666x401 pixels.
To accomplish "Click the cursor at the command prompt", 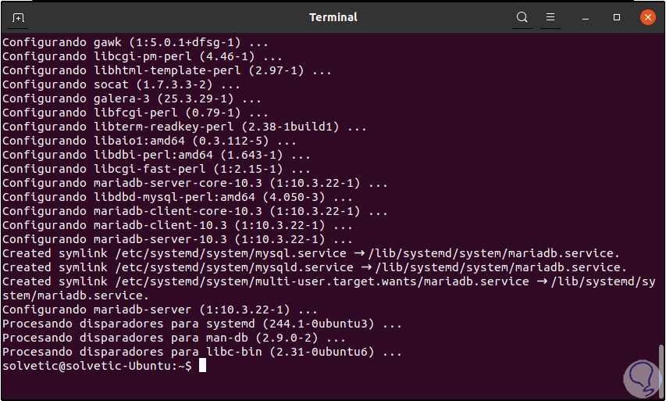I will coord(202,366).
